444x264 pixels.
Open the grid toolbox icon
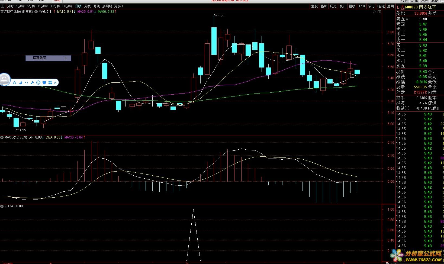(50, 83)
